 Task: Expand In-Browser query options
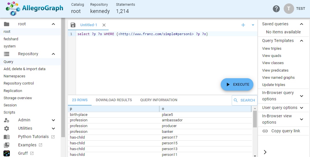point(301,96)
